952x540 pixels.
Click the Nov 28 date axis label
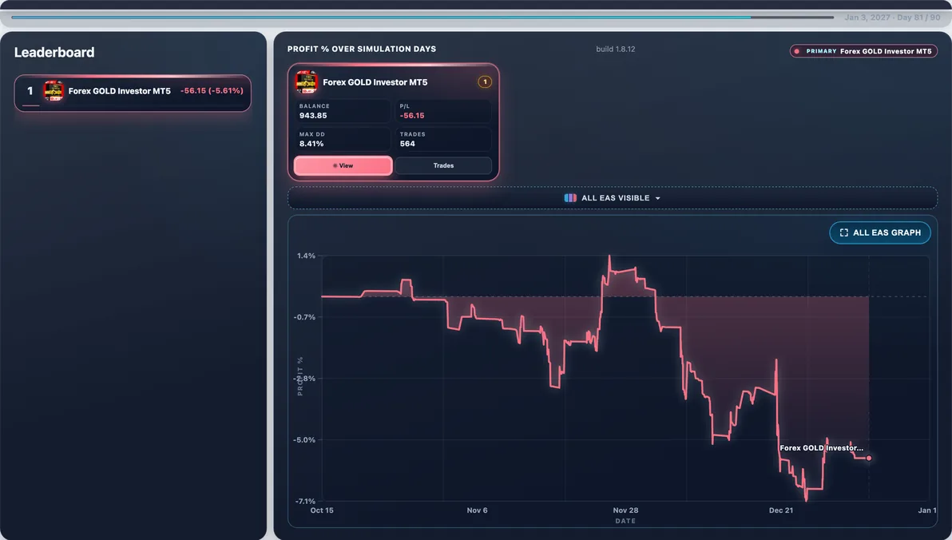pyautogui.click(x=625, y=510)
